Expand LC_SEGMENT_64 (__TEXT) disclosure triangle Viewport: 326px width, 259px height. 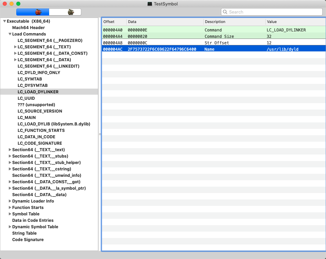pyautogui.click(x=15, y=47)
